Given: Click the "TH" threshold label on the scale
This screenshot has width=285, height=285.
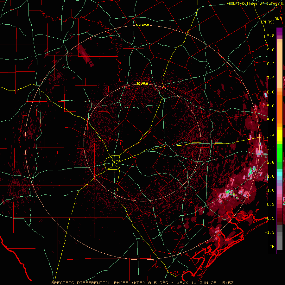Looking at the screenshot, I should pos(272,246).
